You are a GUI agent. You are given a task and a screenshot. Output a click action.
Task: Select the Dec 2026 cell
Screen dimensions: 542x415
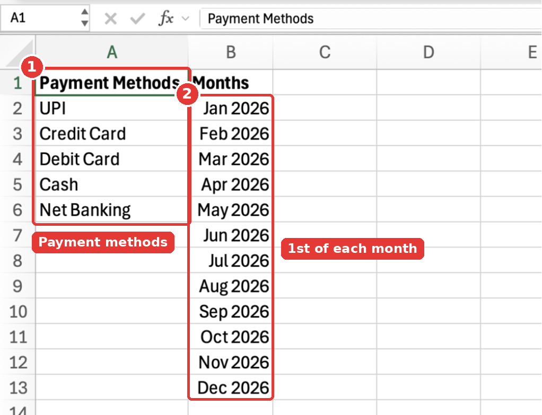[x=231, y=387]
